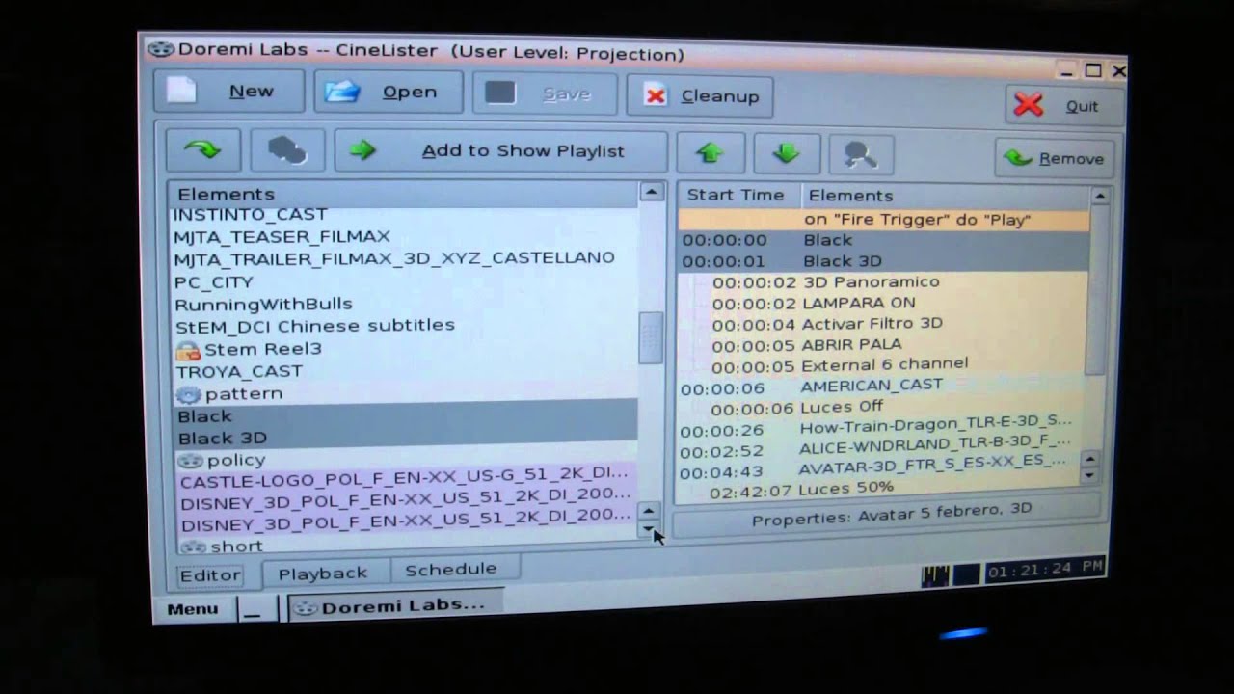Viewport: 1234px width, 694px height.
Task: Run Cleanup with the red X button
Action: (x=700, y=95)
